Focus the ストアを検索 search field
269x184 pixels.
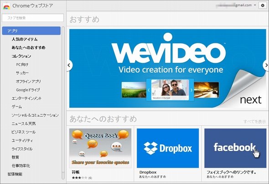[33, 18]
